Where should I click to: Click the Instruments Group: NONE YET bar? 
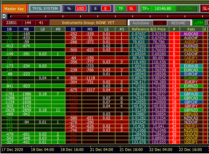point(88,23)
